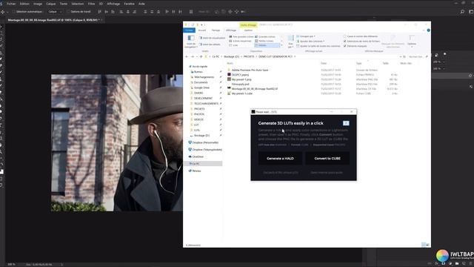The image size is (474, 267).
Task: Click Ajuster la taille de toutes les colonnes
Action: pyautogui.click(x=318, y=46)
